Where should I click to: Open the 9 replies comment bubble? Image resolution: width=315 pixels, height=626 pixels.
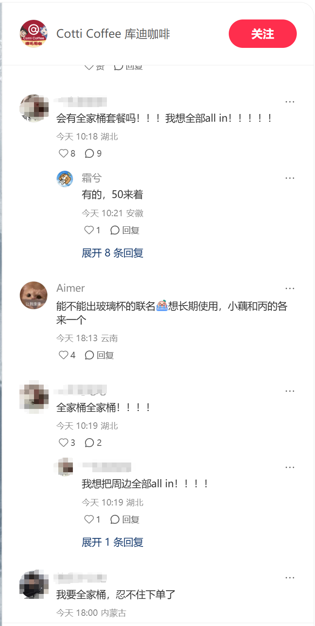(x=93, y=153)
